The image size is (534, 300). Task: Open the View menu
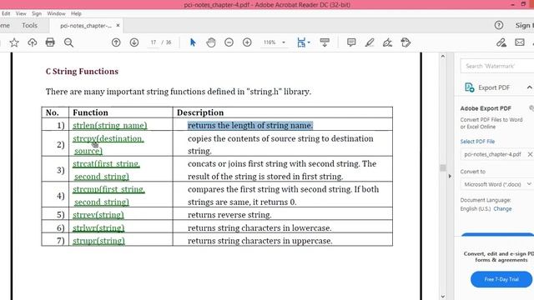tap(21, 13)
